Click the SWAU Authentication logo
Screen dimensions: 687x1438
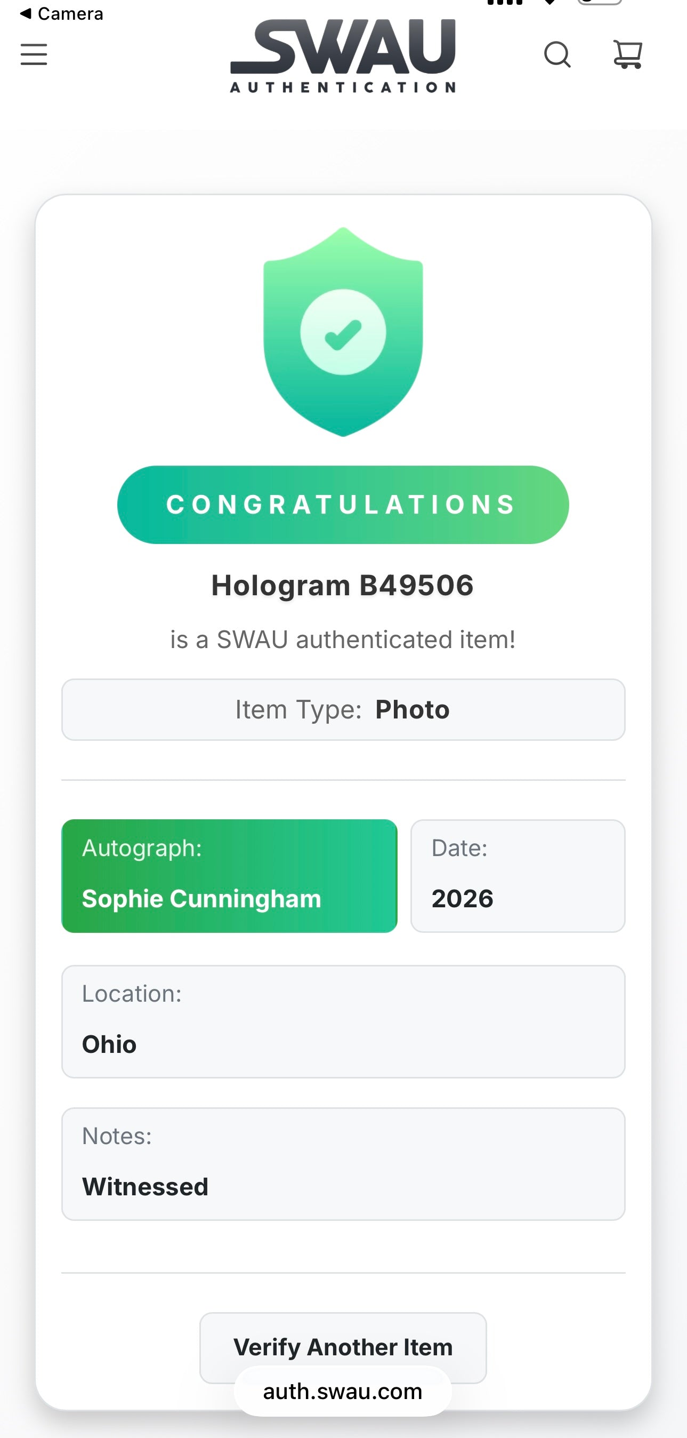pyautogui.click(x=343, y=55)
